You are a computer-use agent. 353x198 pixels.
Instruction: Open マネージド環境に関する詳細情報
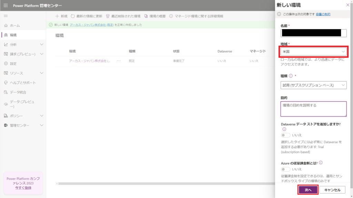coord(196,16)
